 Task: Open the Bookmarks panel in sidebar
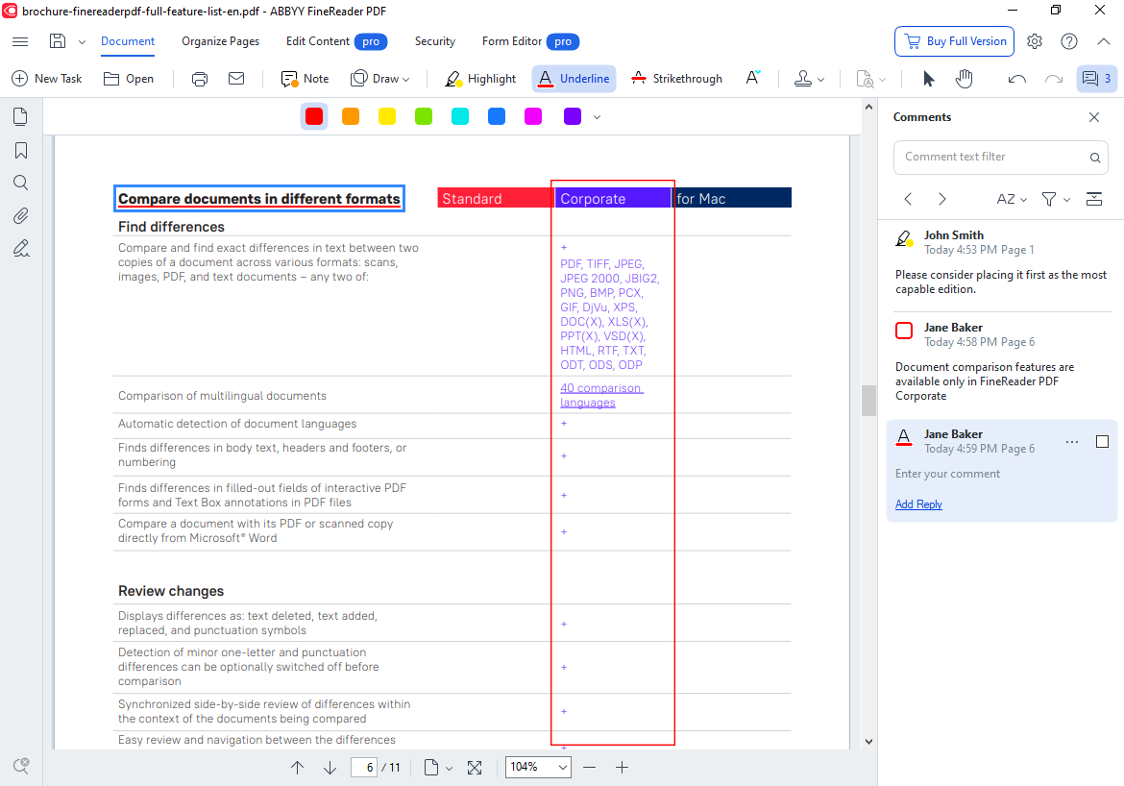click(21, 150)
